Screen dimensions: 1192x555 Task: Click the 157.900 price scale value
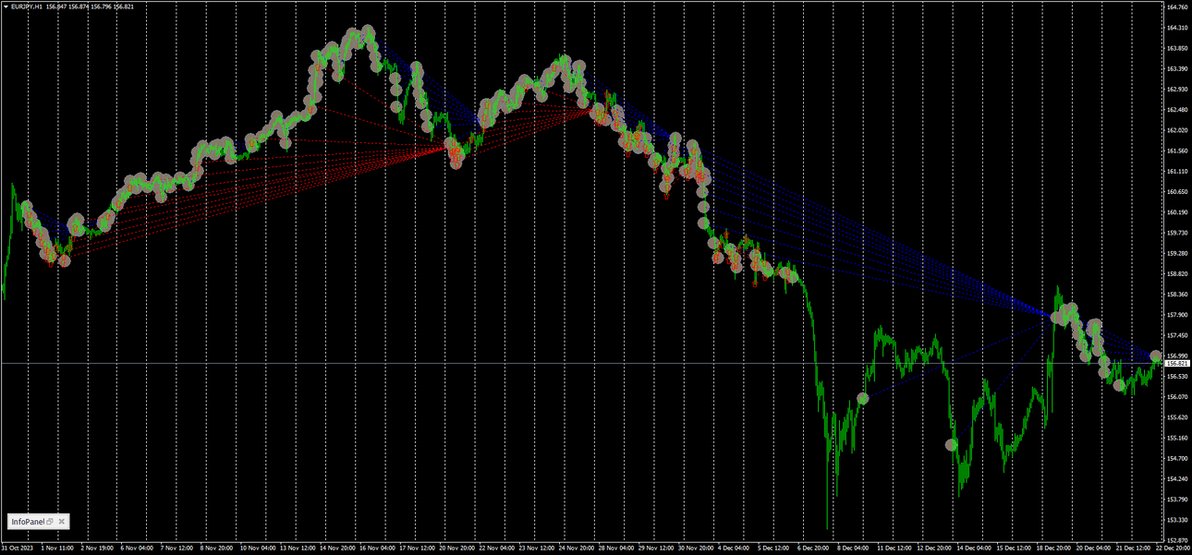1177,315
